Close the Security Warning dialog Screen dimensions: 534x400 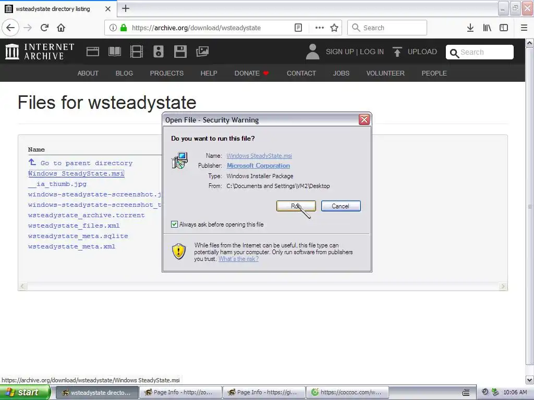click(x=364, y=119)
